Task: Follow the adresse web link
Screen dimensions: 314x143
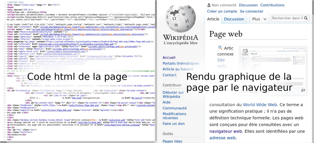Action: pos(222,138)
